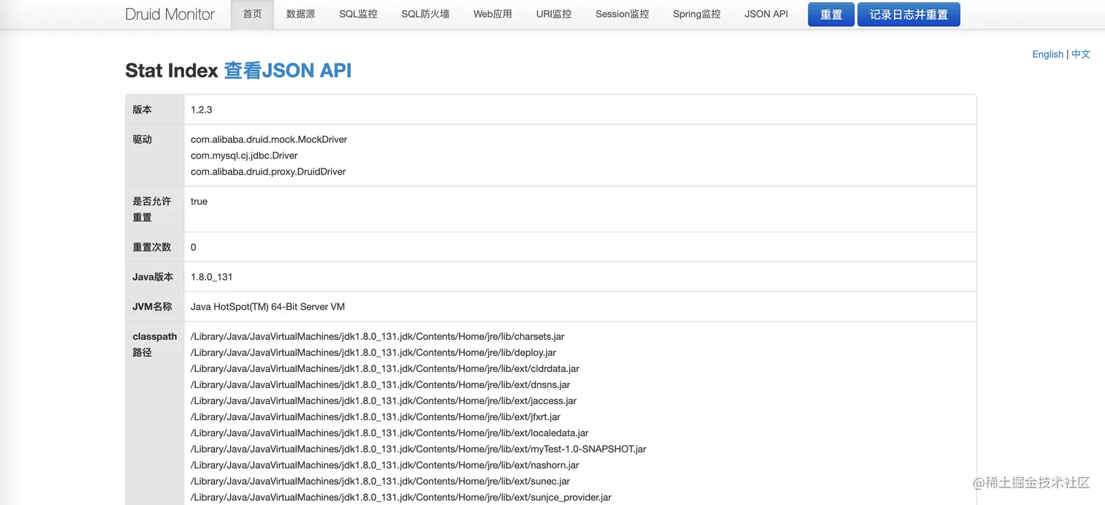Select Java version 1.8.0_131
The image size is (1105, 505).
pyautogui.click(x=212, y=277)
